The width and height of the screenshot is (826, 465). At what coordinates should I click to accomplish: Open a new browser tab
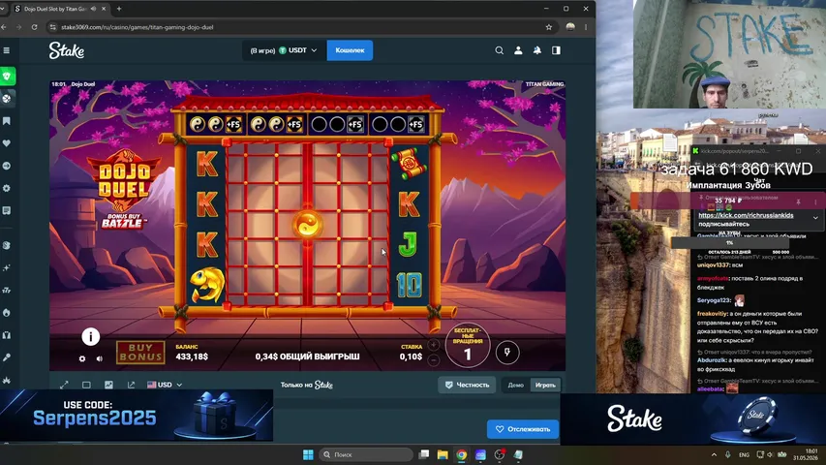(x=119, y=9)
